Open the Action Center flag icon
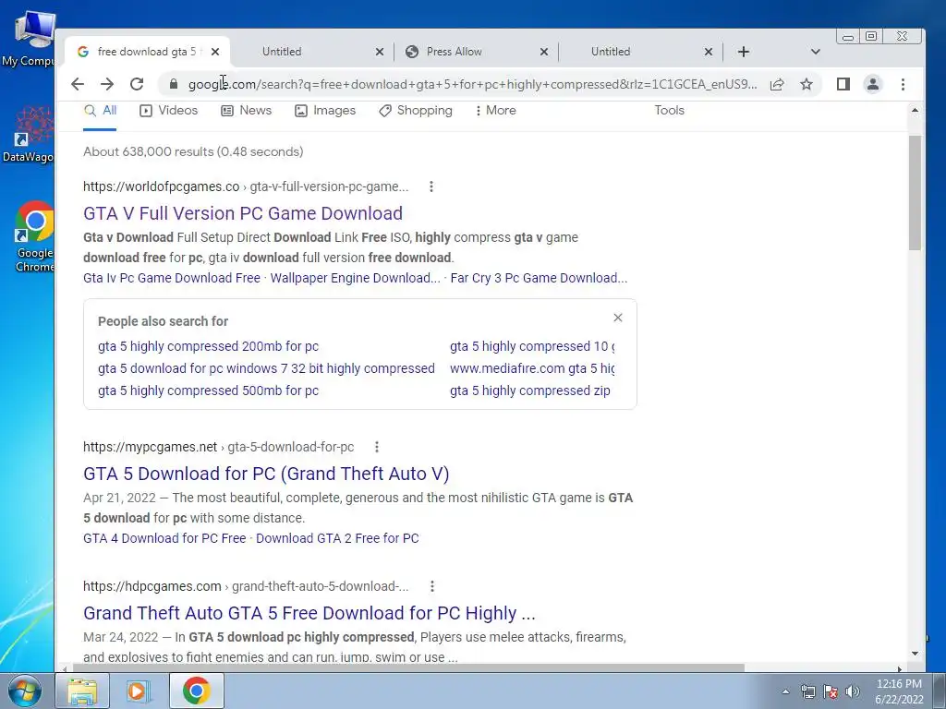The image size is (946, 709). pyautogui.click(x=831, y=691)
